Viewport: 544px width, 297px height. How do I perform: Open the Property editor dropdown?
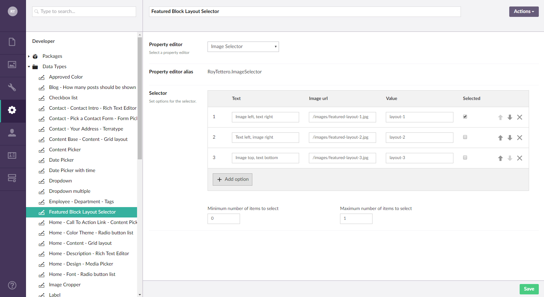click(243, 47)
